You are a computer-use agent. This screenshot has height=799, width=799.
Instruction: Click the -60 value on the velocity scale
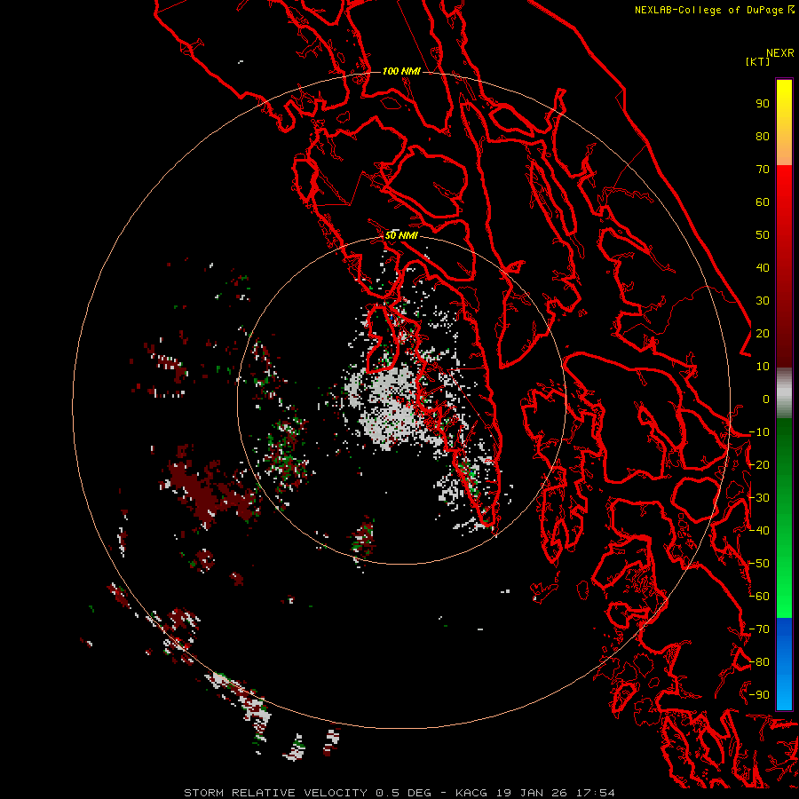coord(759,597)
